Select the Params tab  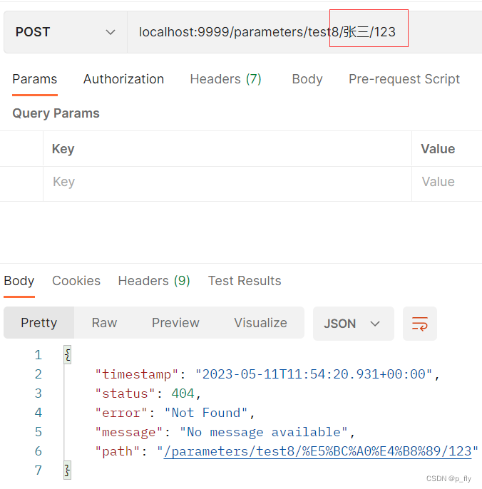pyautogui.click(x=35, y=79)
